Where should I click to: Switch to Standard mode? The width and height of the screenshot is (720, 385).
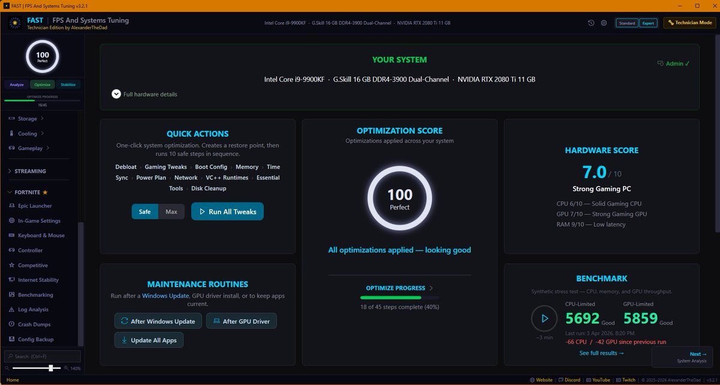coord(627,23)
